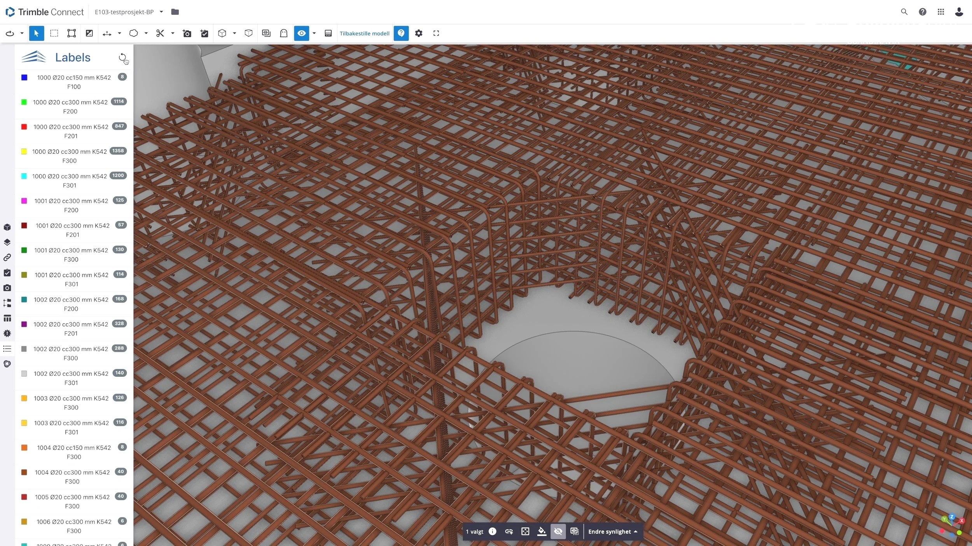Image resolution: width=972 pixels, height=546 pixels.
Task: Add a new ToDo from the toolbar
Action: pyautogui.click(x=205, y=33)
